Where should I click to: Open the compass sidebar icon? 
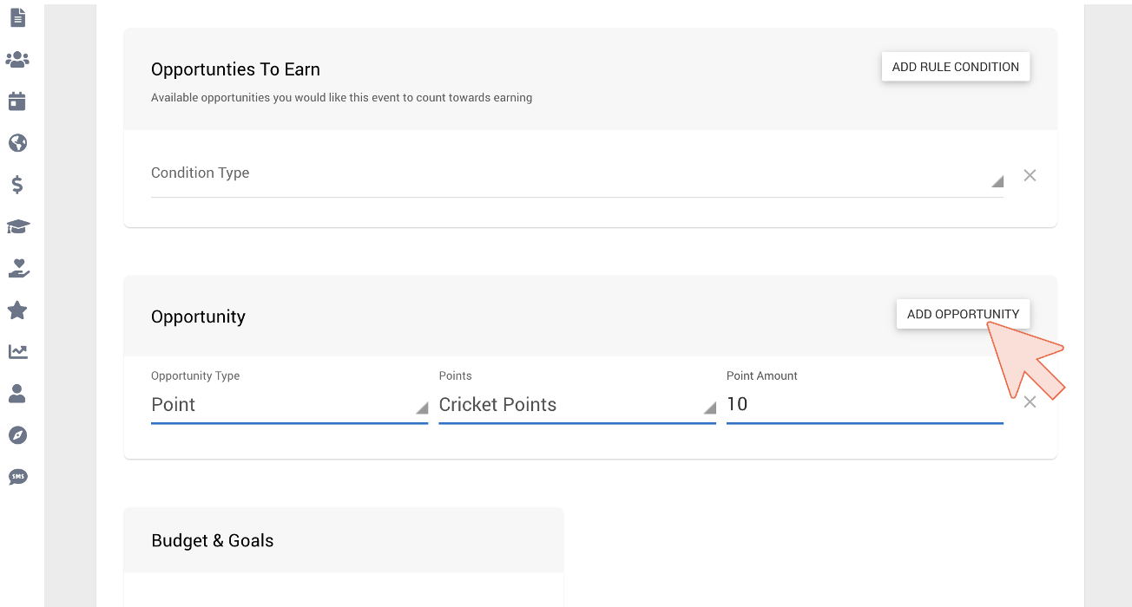[17, 434]
